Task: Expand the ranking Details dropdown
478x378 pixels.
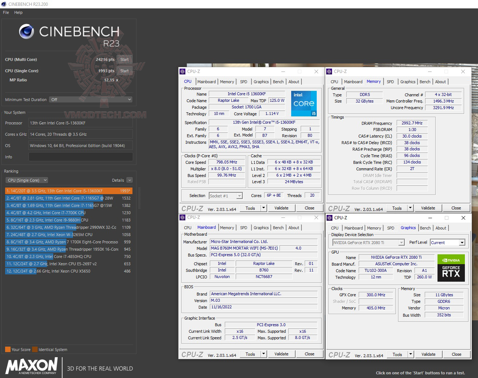Action: click(130, 180)
